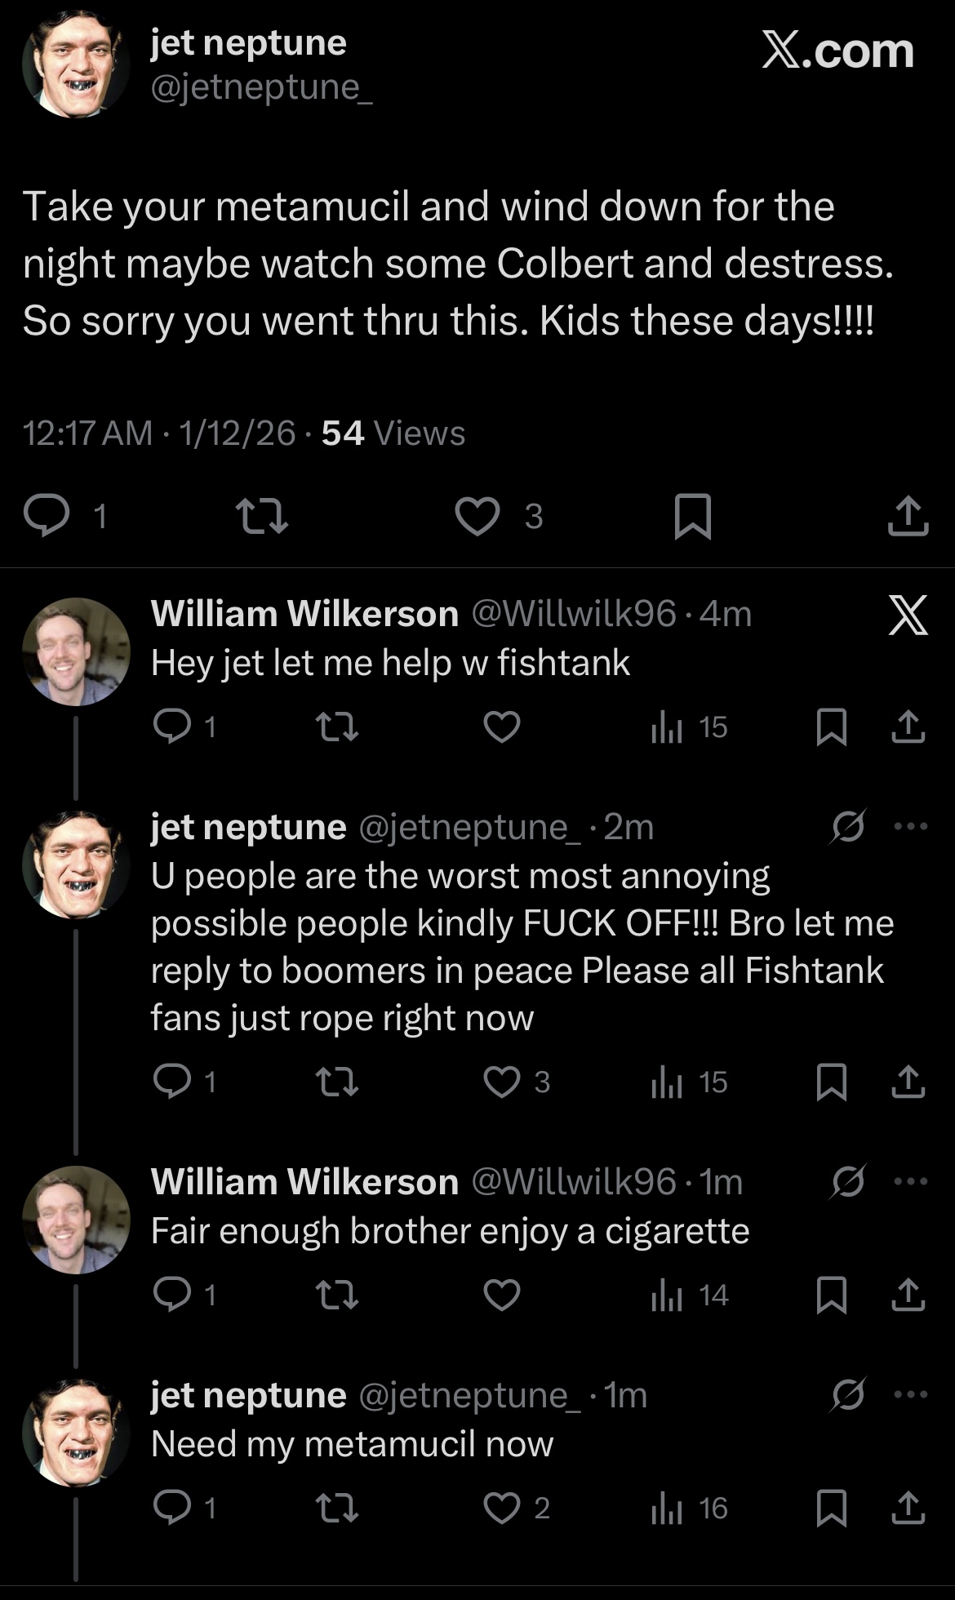Viewport: 955px width, 1600px height.
Task: Like the 'Hey jet let me help' reply
Action: tap(501, 727)
